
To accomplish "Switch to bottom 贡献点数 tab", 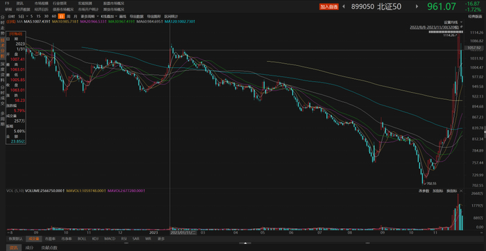I will click(49, 248).
